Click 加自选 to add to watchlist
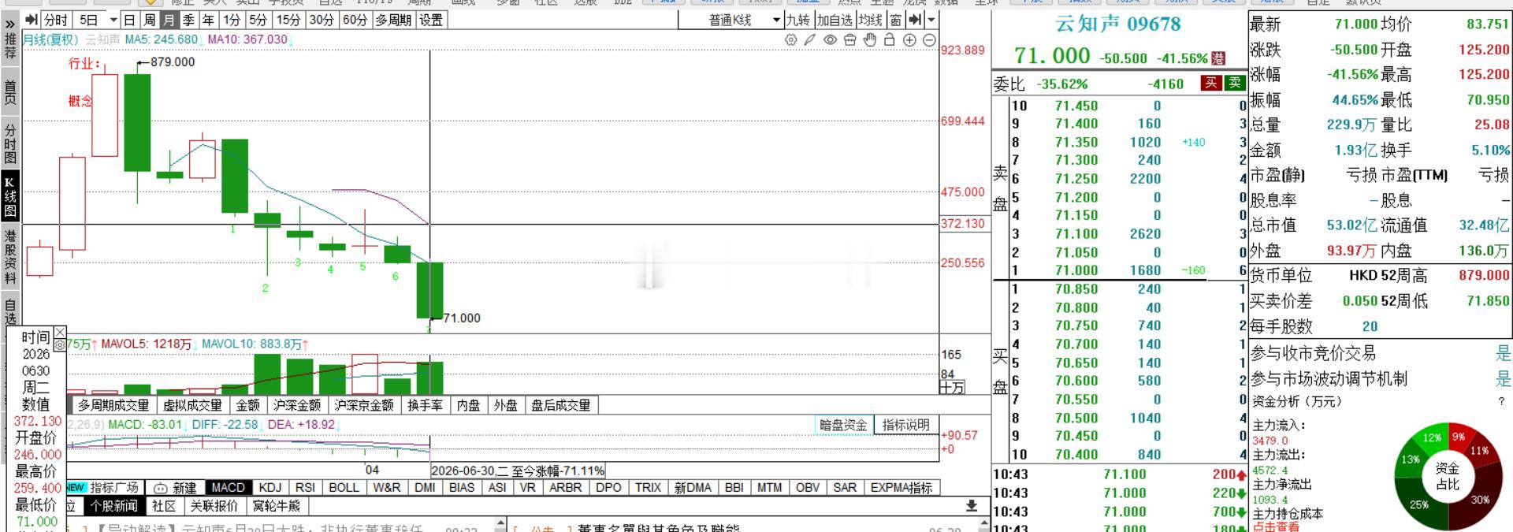The height and width of the screenshot is (532, 1513). coord(835,20)
